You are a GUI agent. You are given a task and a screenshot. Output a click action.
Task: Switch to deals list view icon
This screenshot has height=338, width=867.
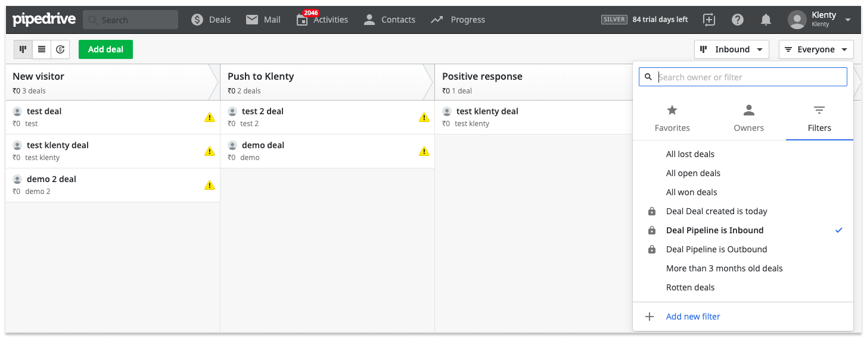(x=42, y=49)
